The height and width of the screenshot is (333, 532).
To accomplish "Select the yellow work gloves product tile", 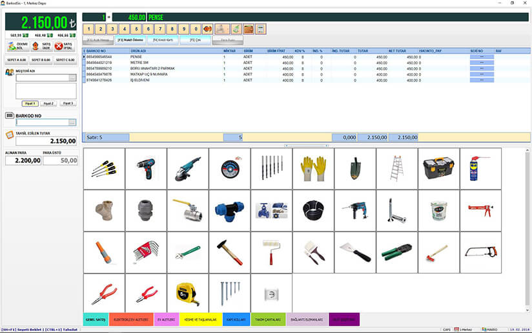I will click(313, 168).
